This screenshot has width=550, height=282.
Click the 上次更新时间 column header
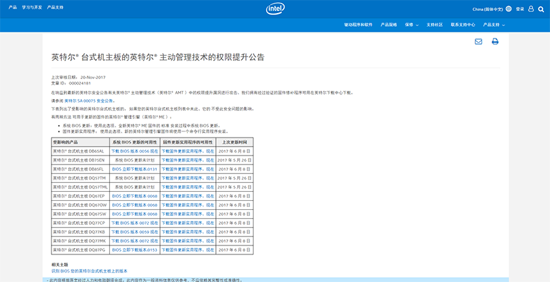pyautogui.click(x=234, y=142)
